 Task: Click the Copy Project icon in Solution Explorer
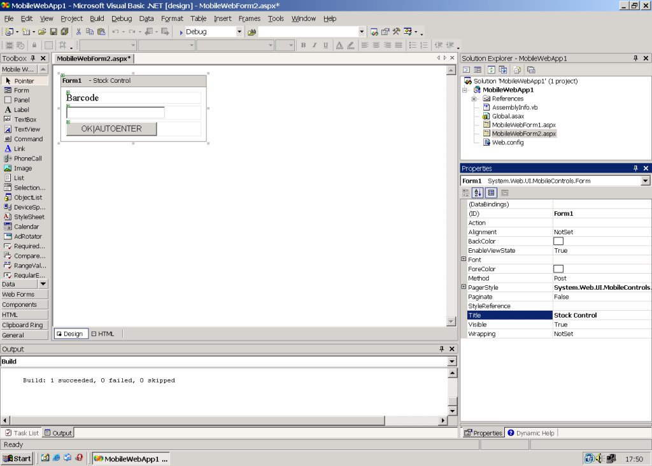point(503,70)
